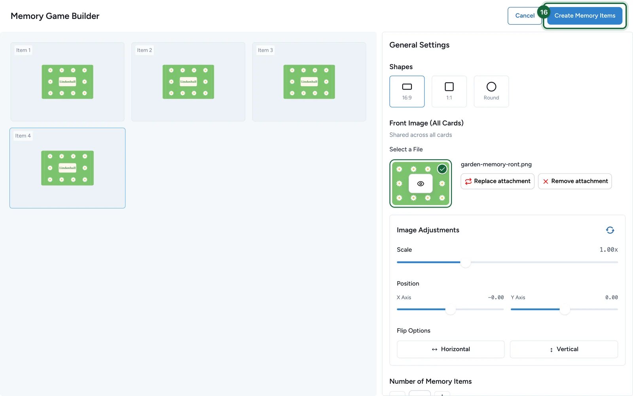Click the X Axis position slider
This screenshot has width=633, height=396.
coord(450,309)
